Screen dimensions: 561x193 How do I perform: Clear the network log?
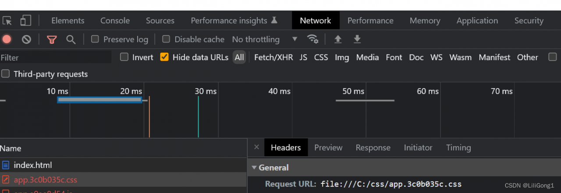(x=27, y=39)
